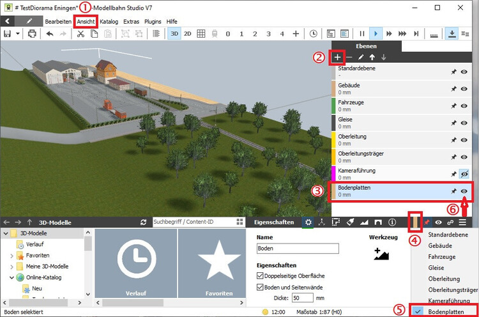Click the cut scissors icon in toolbar
Viewport: 479px width, 317px height.
coord(80,33)
